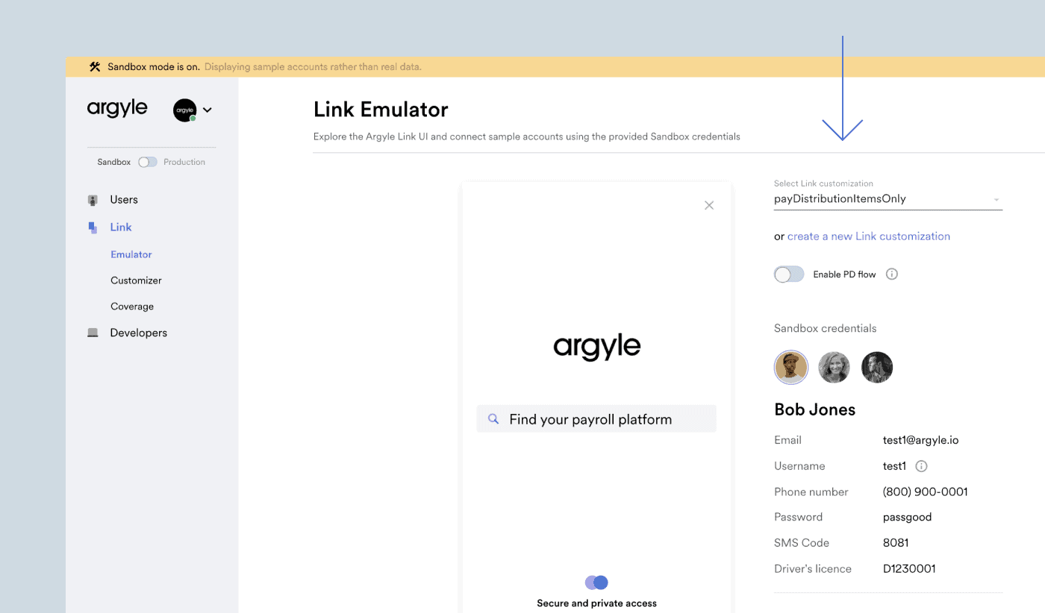Click the Secure and private access text

click(596, 603)
